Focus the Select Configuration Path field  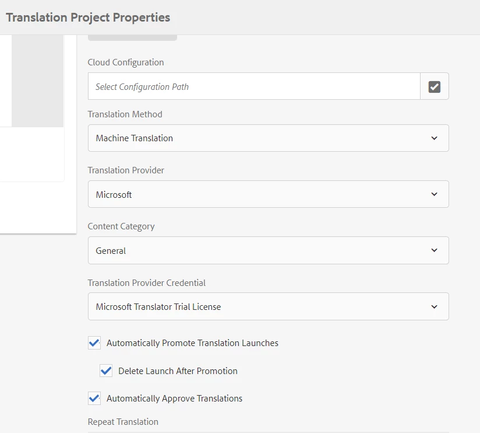tap(253, 86)
